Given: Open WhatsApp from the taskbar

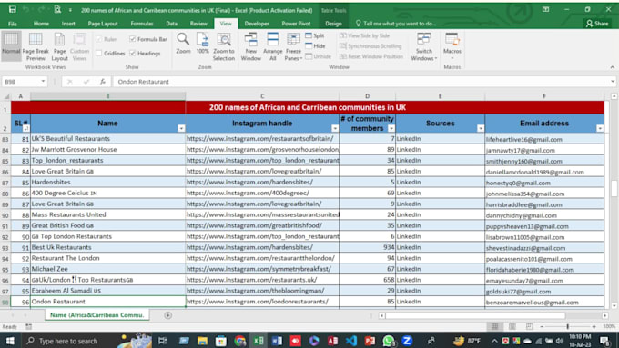Looking at the screenshot, I should pos(389,341).
